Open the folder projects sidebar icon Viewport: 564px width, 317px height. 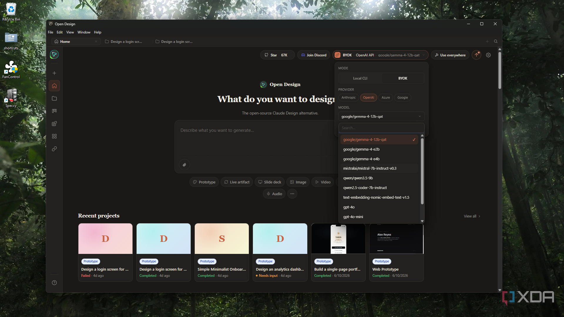click(x=54, y=98)
